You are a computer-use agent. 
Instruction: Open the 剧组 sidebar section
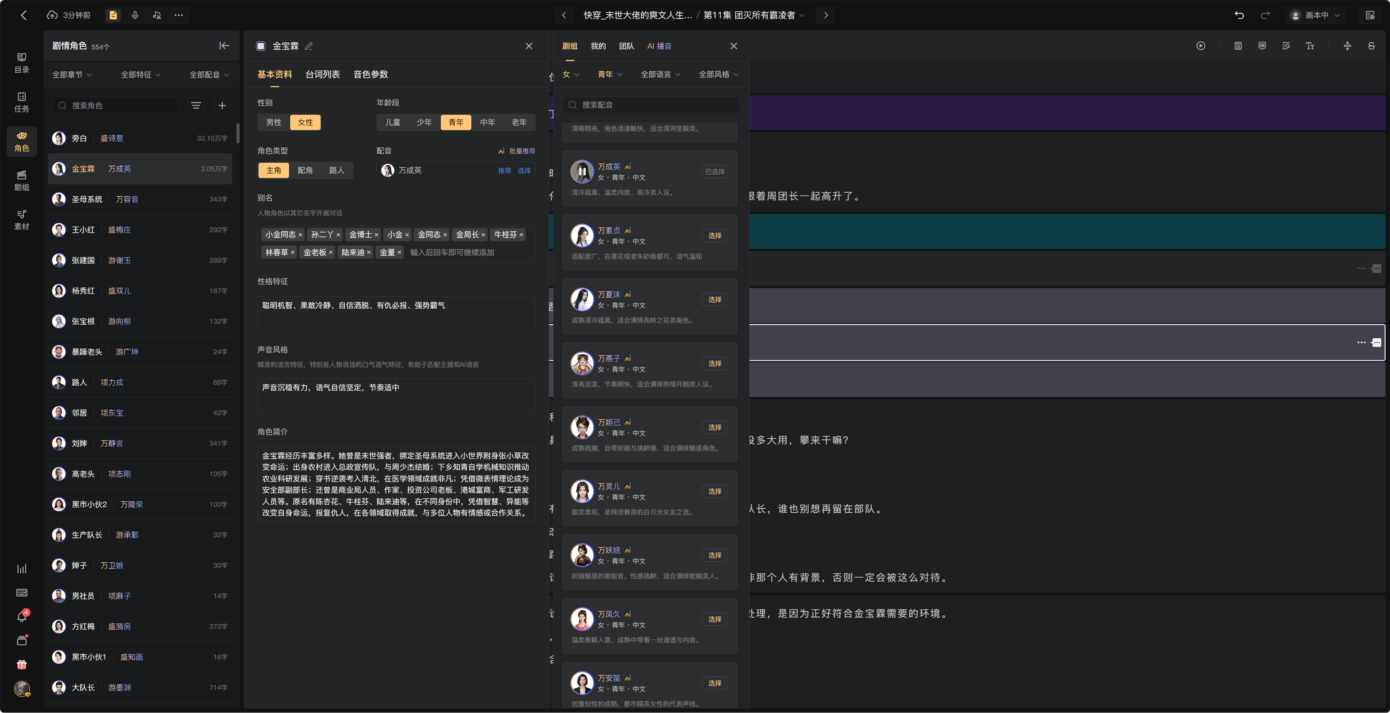pos(22,181)
